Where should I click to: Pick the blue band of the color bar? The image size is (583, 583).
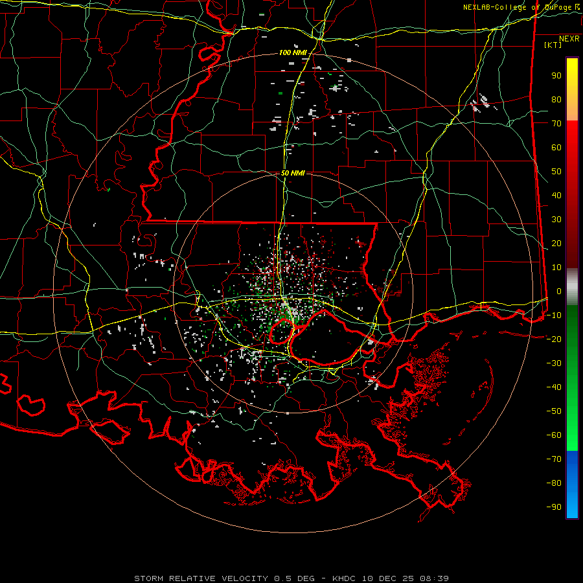coord(572,485)
